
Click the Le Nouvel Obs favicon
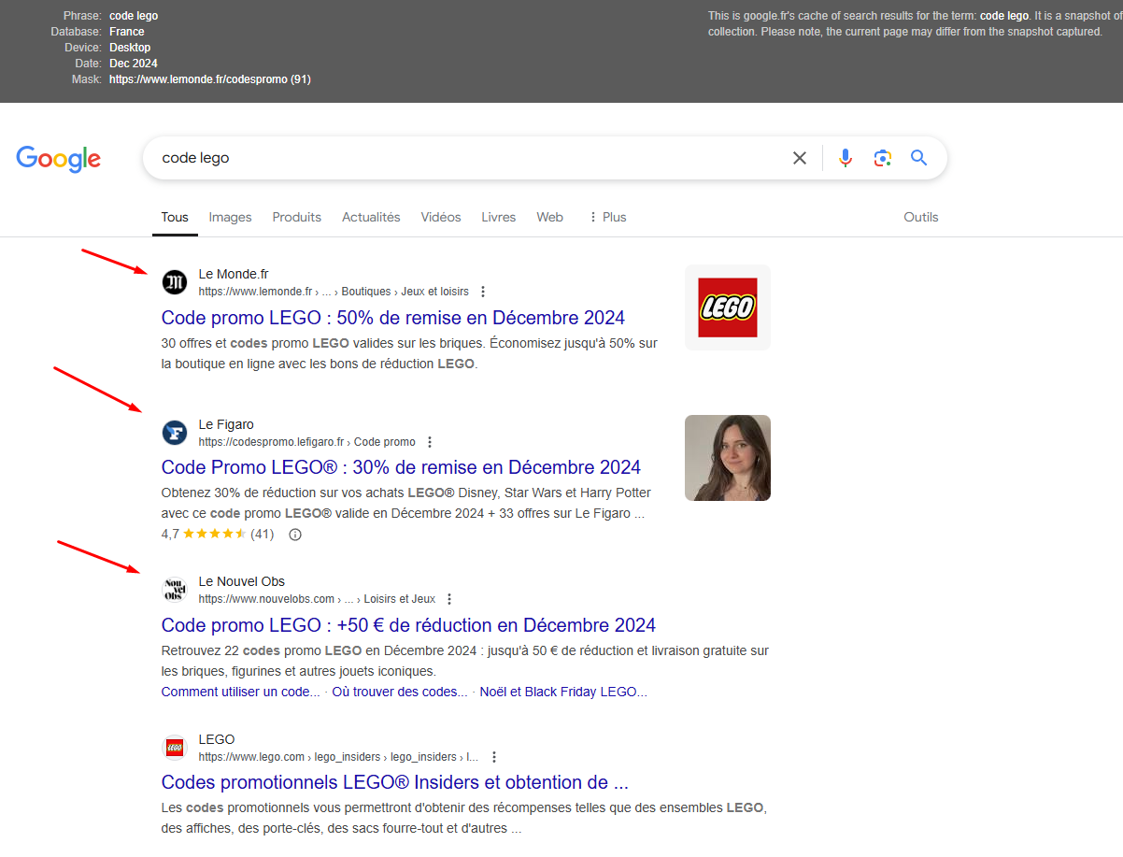click(x=175, y=590)
